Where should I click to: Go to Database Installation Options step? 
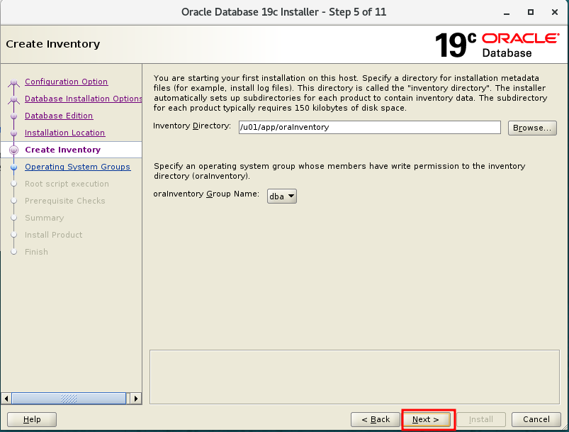click(83, 99)
